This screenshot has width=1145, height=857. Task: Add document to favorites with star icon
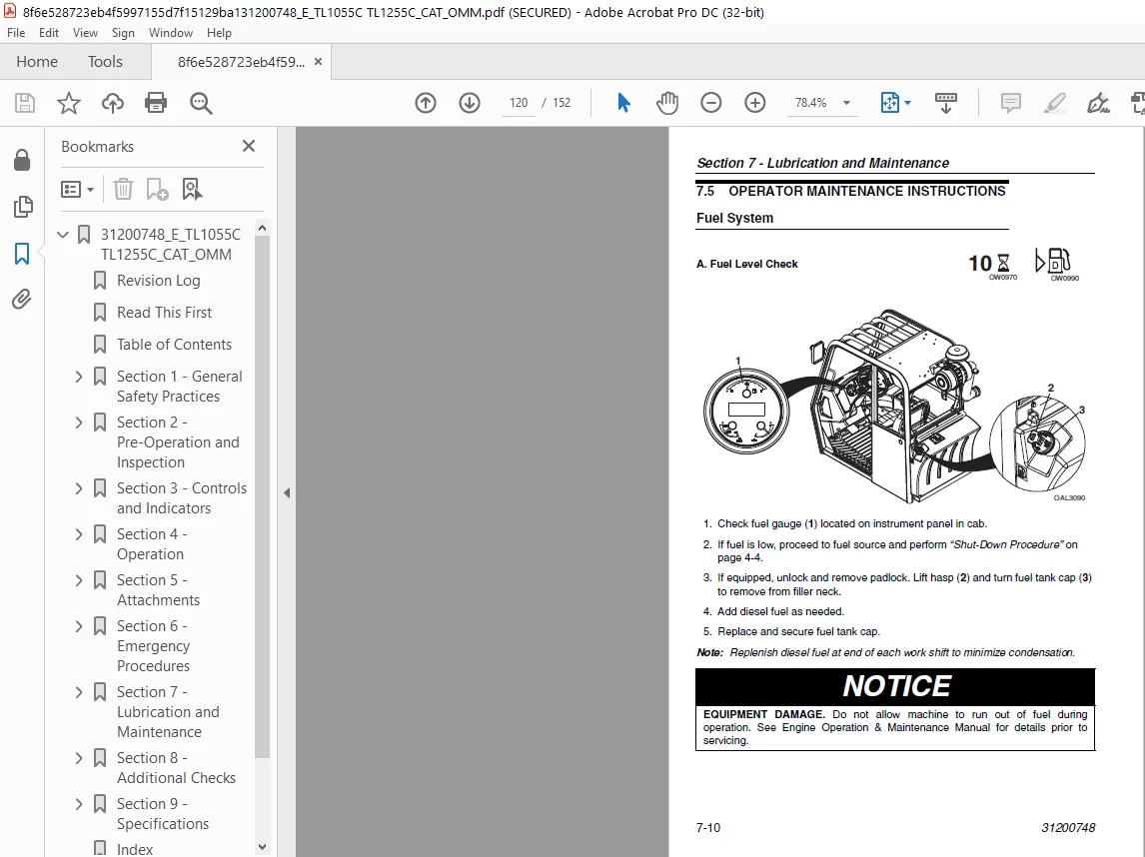click(x=69, y=103)
